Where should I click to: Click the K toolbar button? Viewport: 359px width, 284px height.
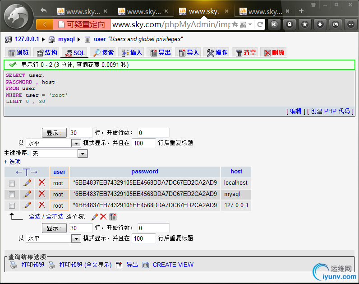tap(274, 24)
